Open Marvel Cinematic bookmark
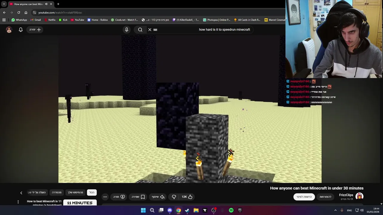 pos(275,20)
